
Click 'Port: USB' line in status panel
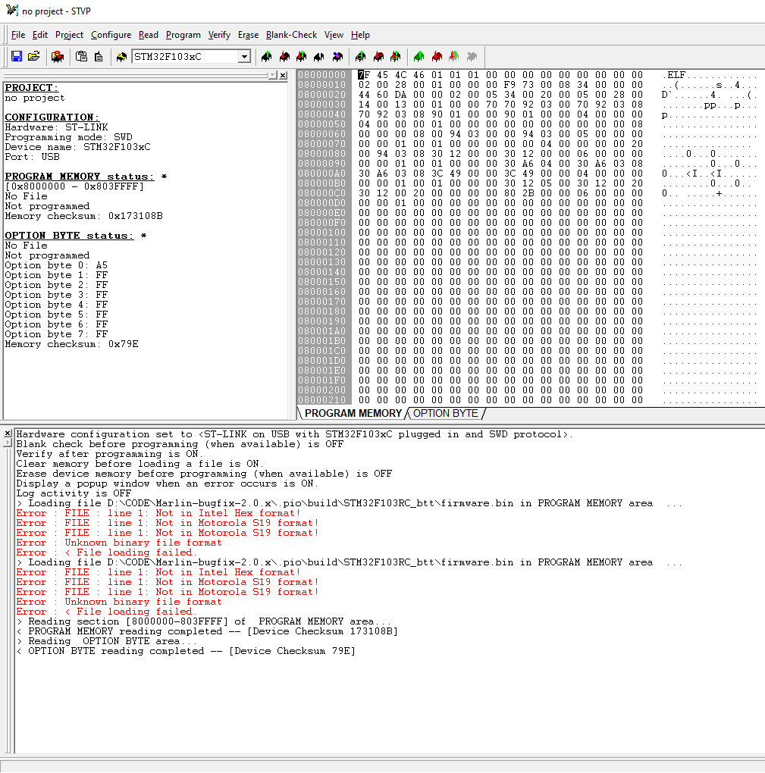pos(32,157)
